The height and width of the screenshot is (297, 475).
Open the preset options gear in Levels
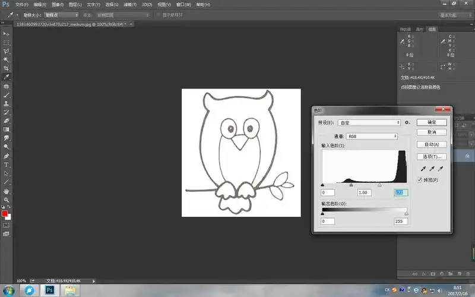407,122
